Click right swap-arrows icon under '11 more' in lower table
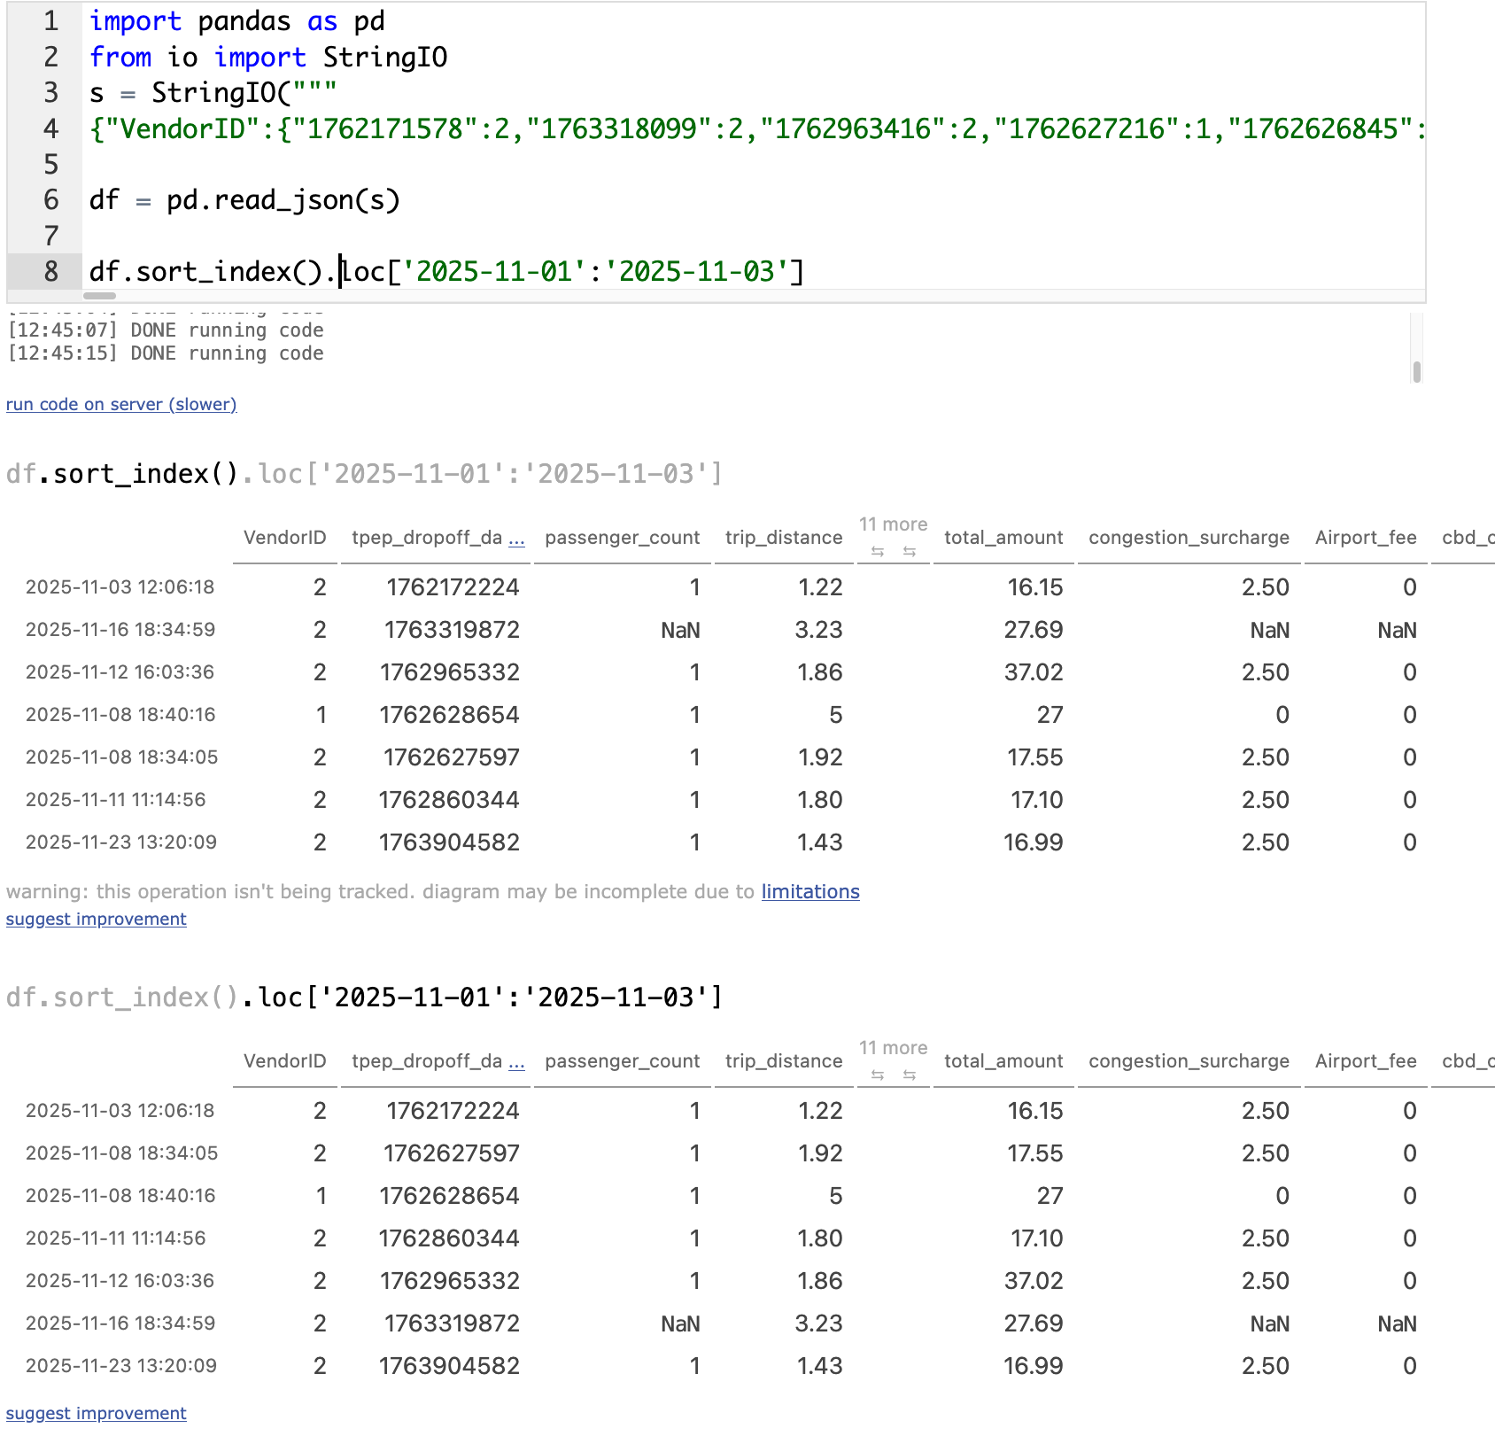 click(x=910, y=1075)
